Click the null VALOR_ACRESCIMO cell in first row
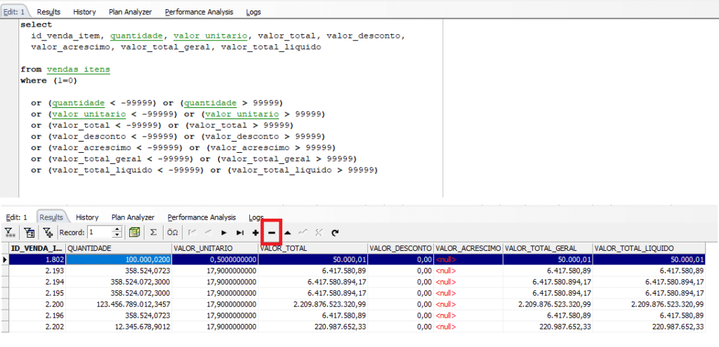The image size is (719, 347). pos(468,259)
